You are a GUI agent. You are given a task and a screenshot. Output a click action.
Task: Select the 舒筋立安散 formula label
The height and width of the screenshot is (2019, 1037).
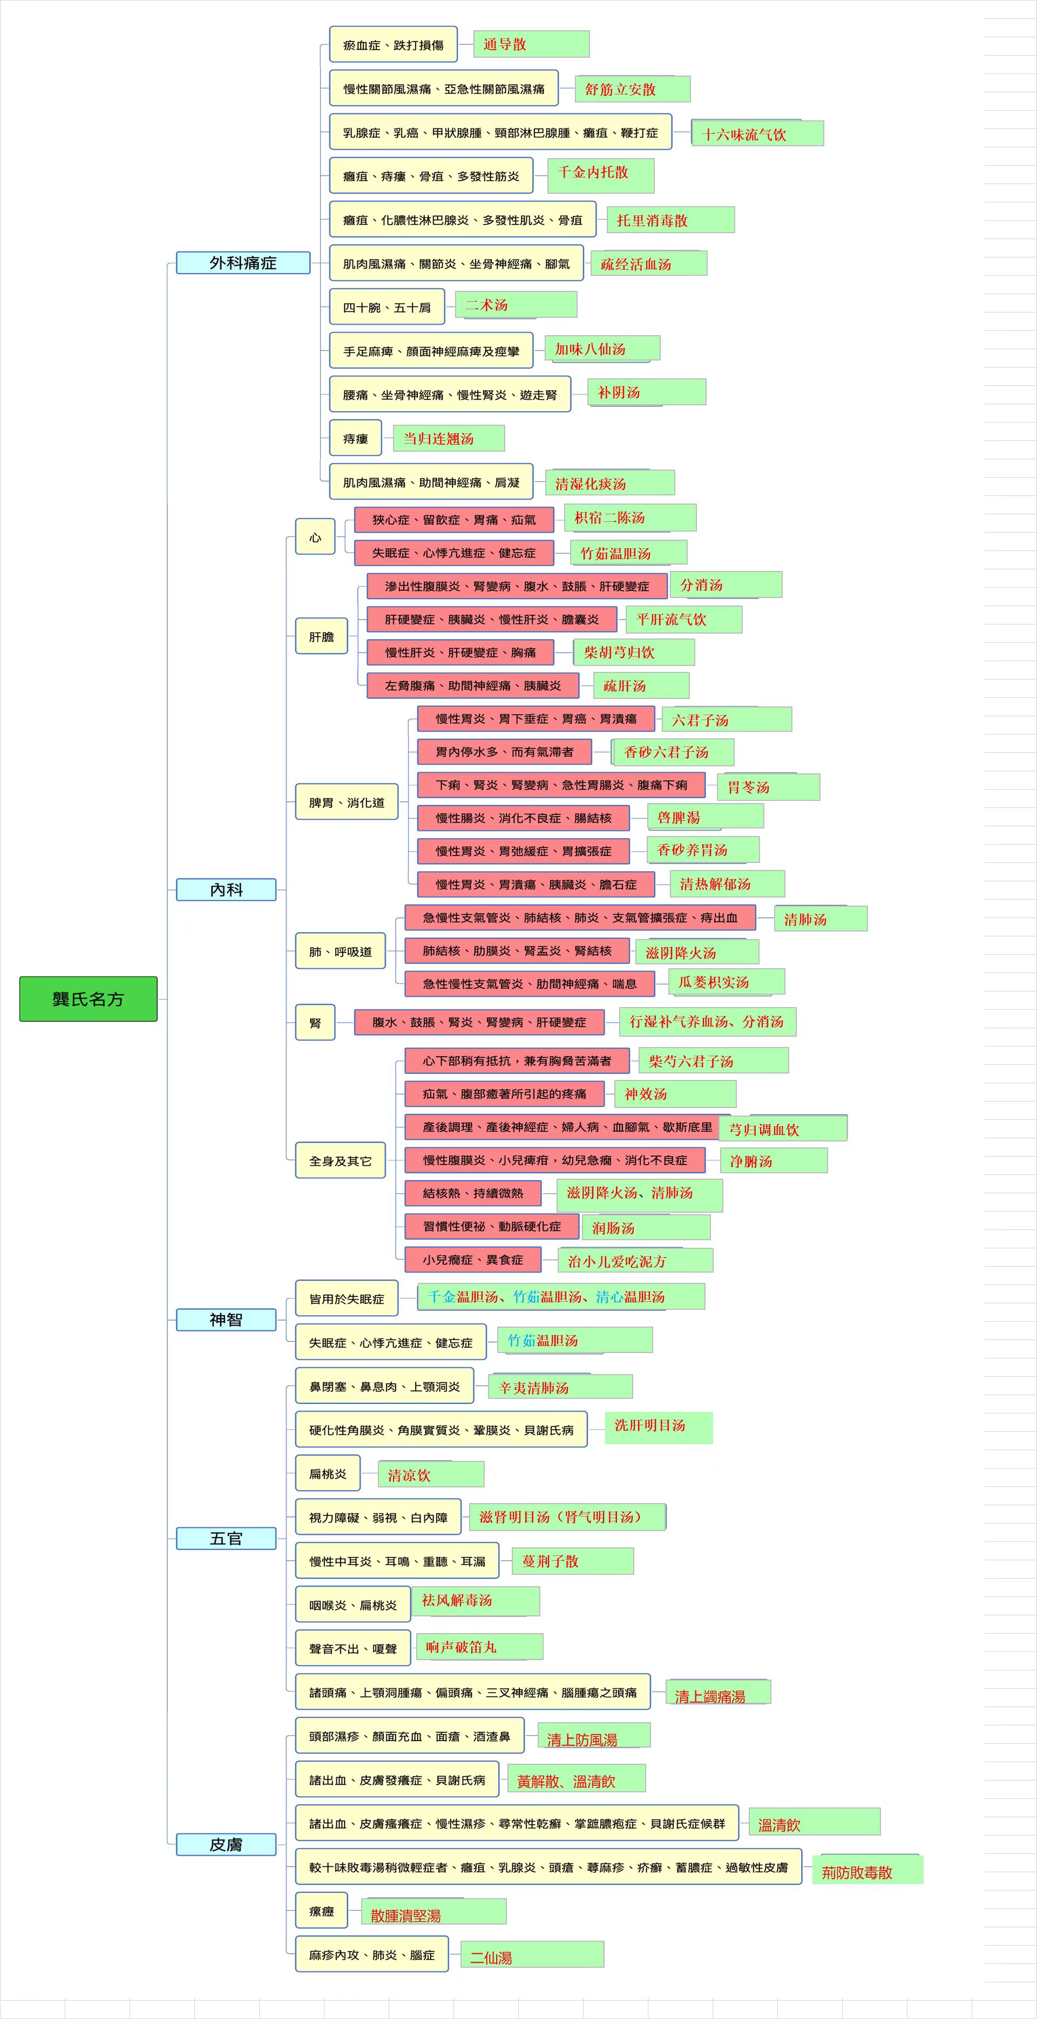click(x=633, y=89)
